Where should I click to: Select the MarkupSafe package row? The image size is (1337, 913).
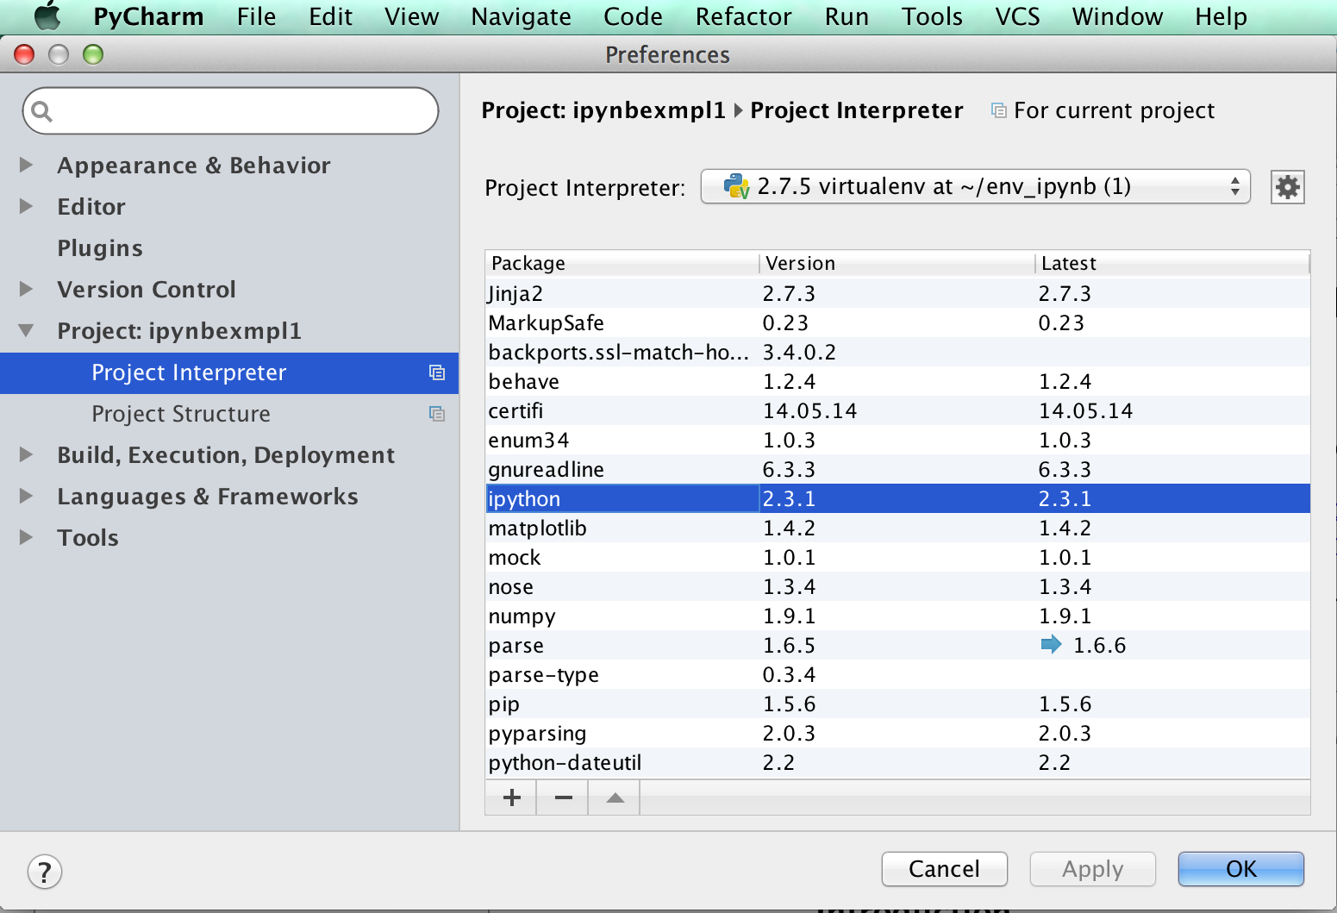897,322
